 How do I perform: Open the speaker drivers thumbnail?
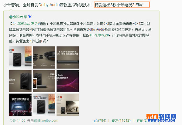click(44, 58)
